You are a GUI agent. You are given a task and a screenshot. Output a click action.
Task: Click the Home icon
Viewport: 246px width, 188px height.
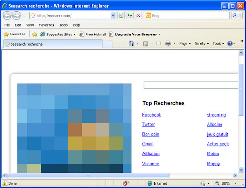click(131, 43)
